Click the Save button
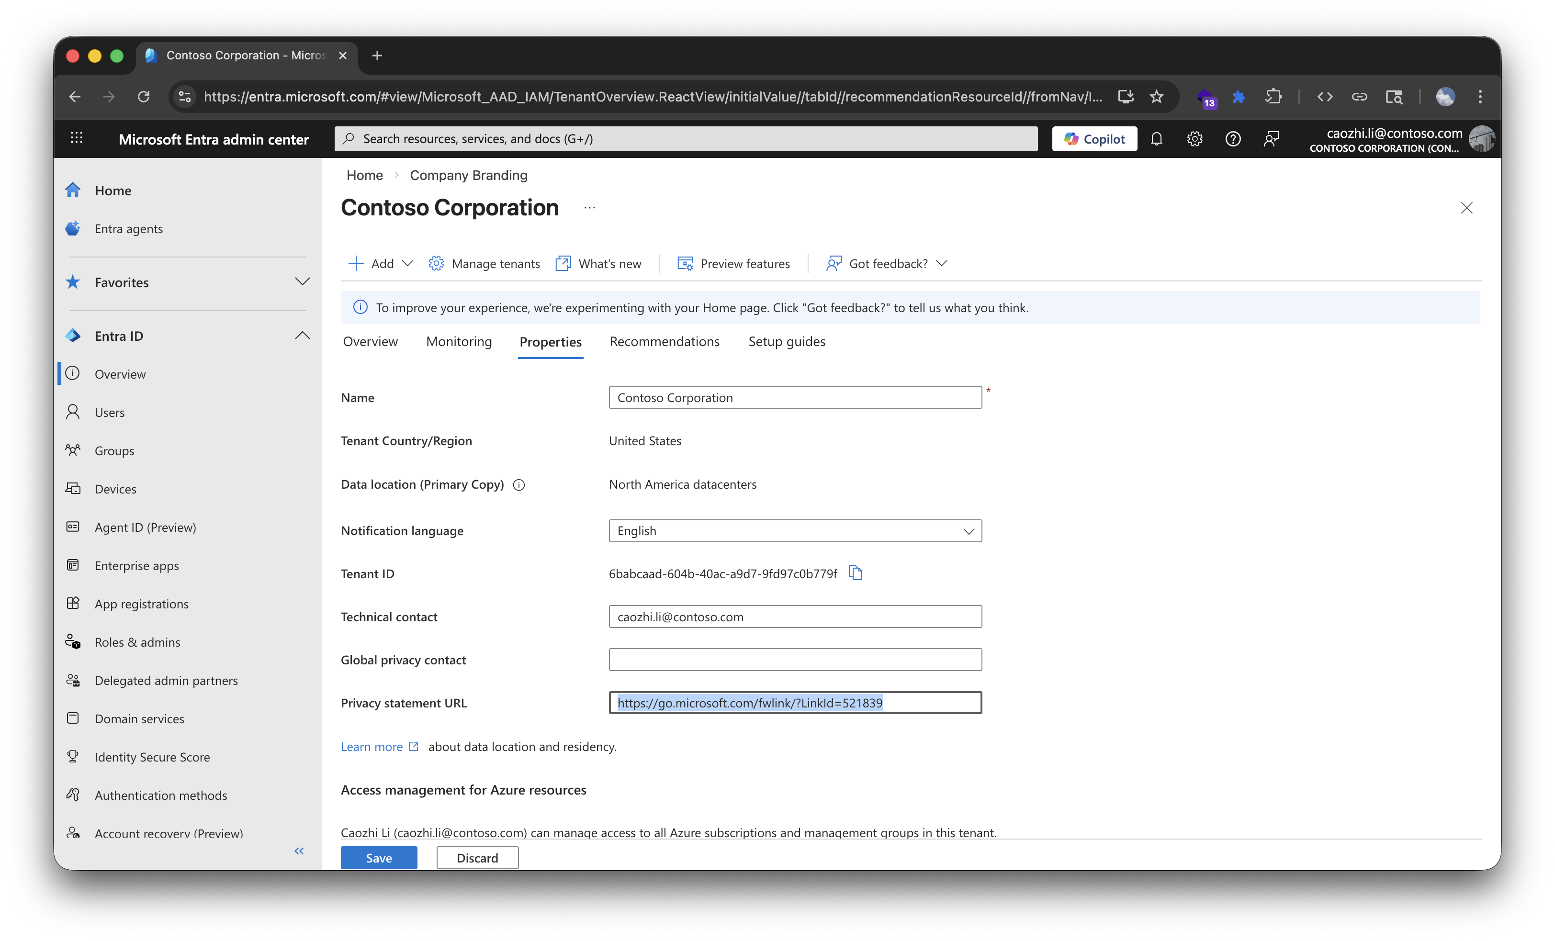The width and height of the screenshot is (1555, 941). tap(379, 857)
